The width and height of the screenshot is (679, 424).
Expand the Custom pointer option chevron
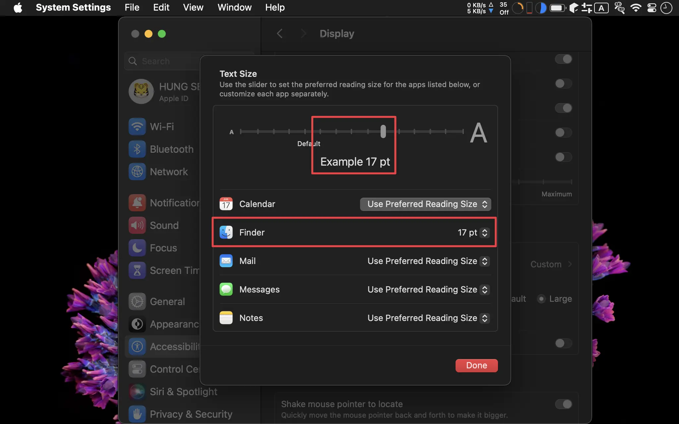(570, 264)
